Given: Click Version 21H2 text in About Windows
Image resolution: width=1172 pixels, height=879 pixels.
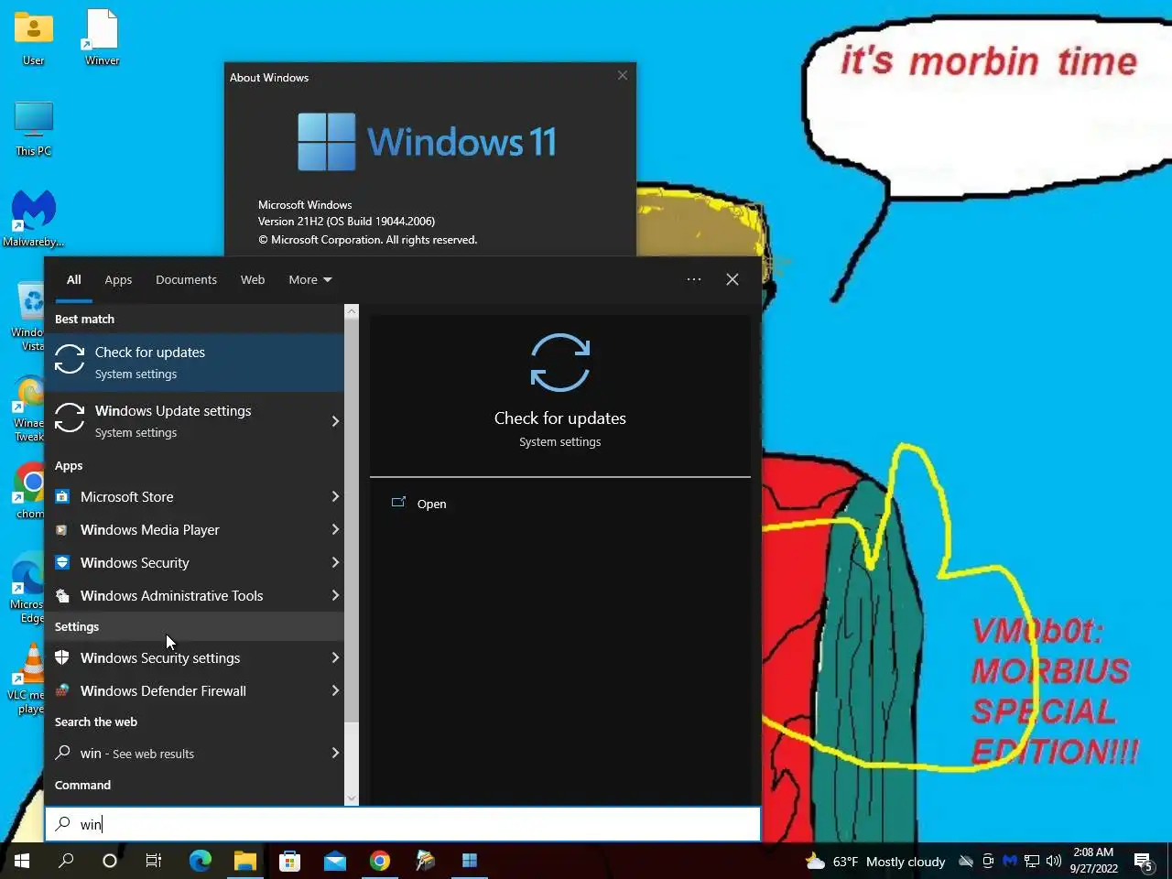Looking at the screenshot, I should 346,221.
